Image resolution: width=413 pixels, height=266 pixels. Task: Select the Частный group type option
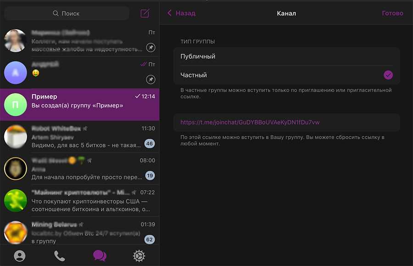pyautogui.click(x=275, y=75)
